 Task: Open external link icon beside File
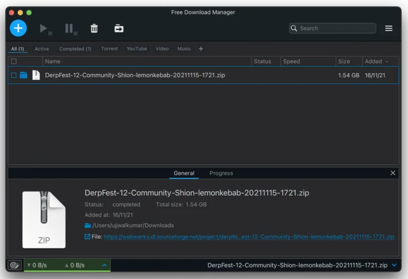point(87,237)
